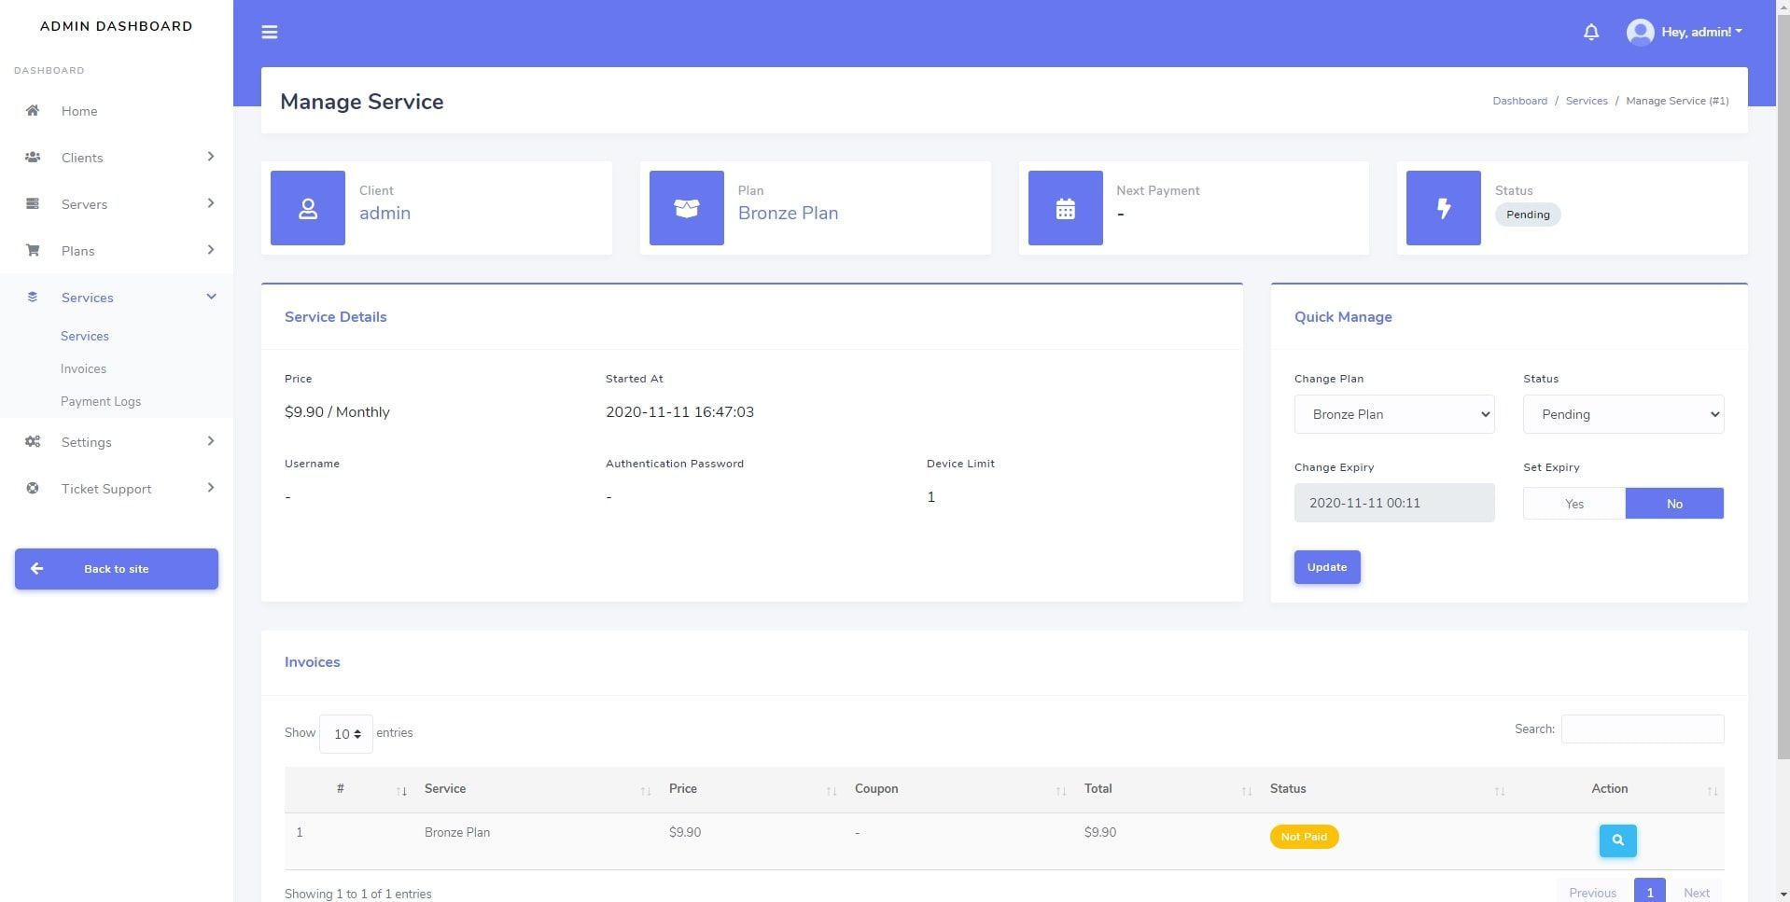View invoice 1 with magnifier button
The image size is (1790, 902).
[x=1617, y=840]
